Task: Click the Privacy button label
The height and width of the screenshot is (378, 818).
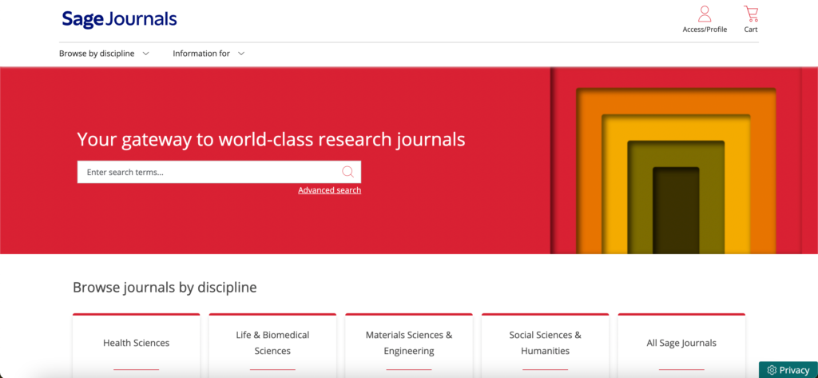Action: tap(794, 370)
